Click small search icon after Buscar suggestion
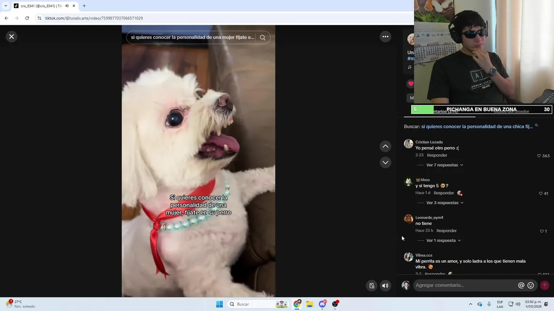This screenshot has height=311, width=554. point(536,125)
